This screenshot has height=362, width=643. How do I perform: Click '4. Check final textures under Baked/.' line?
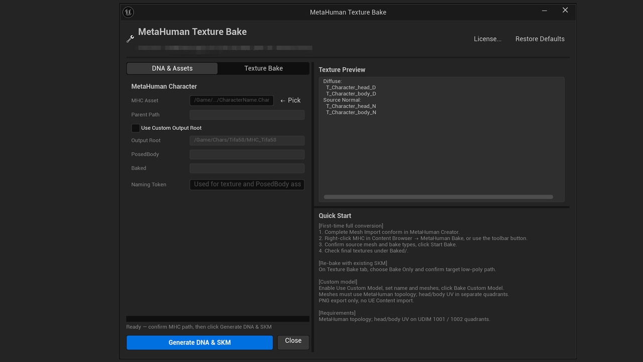363,251
